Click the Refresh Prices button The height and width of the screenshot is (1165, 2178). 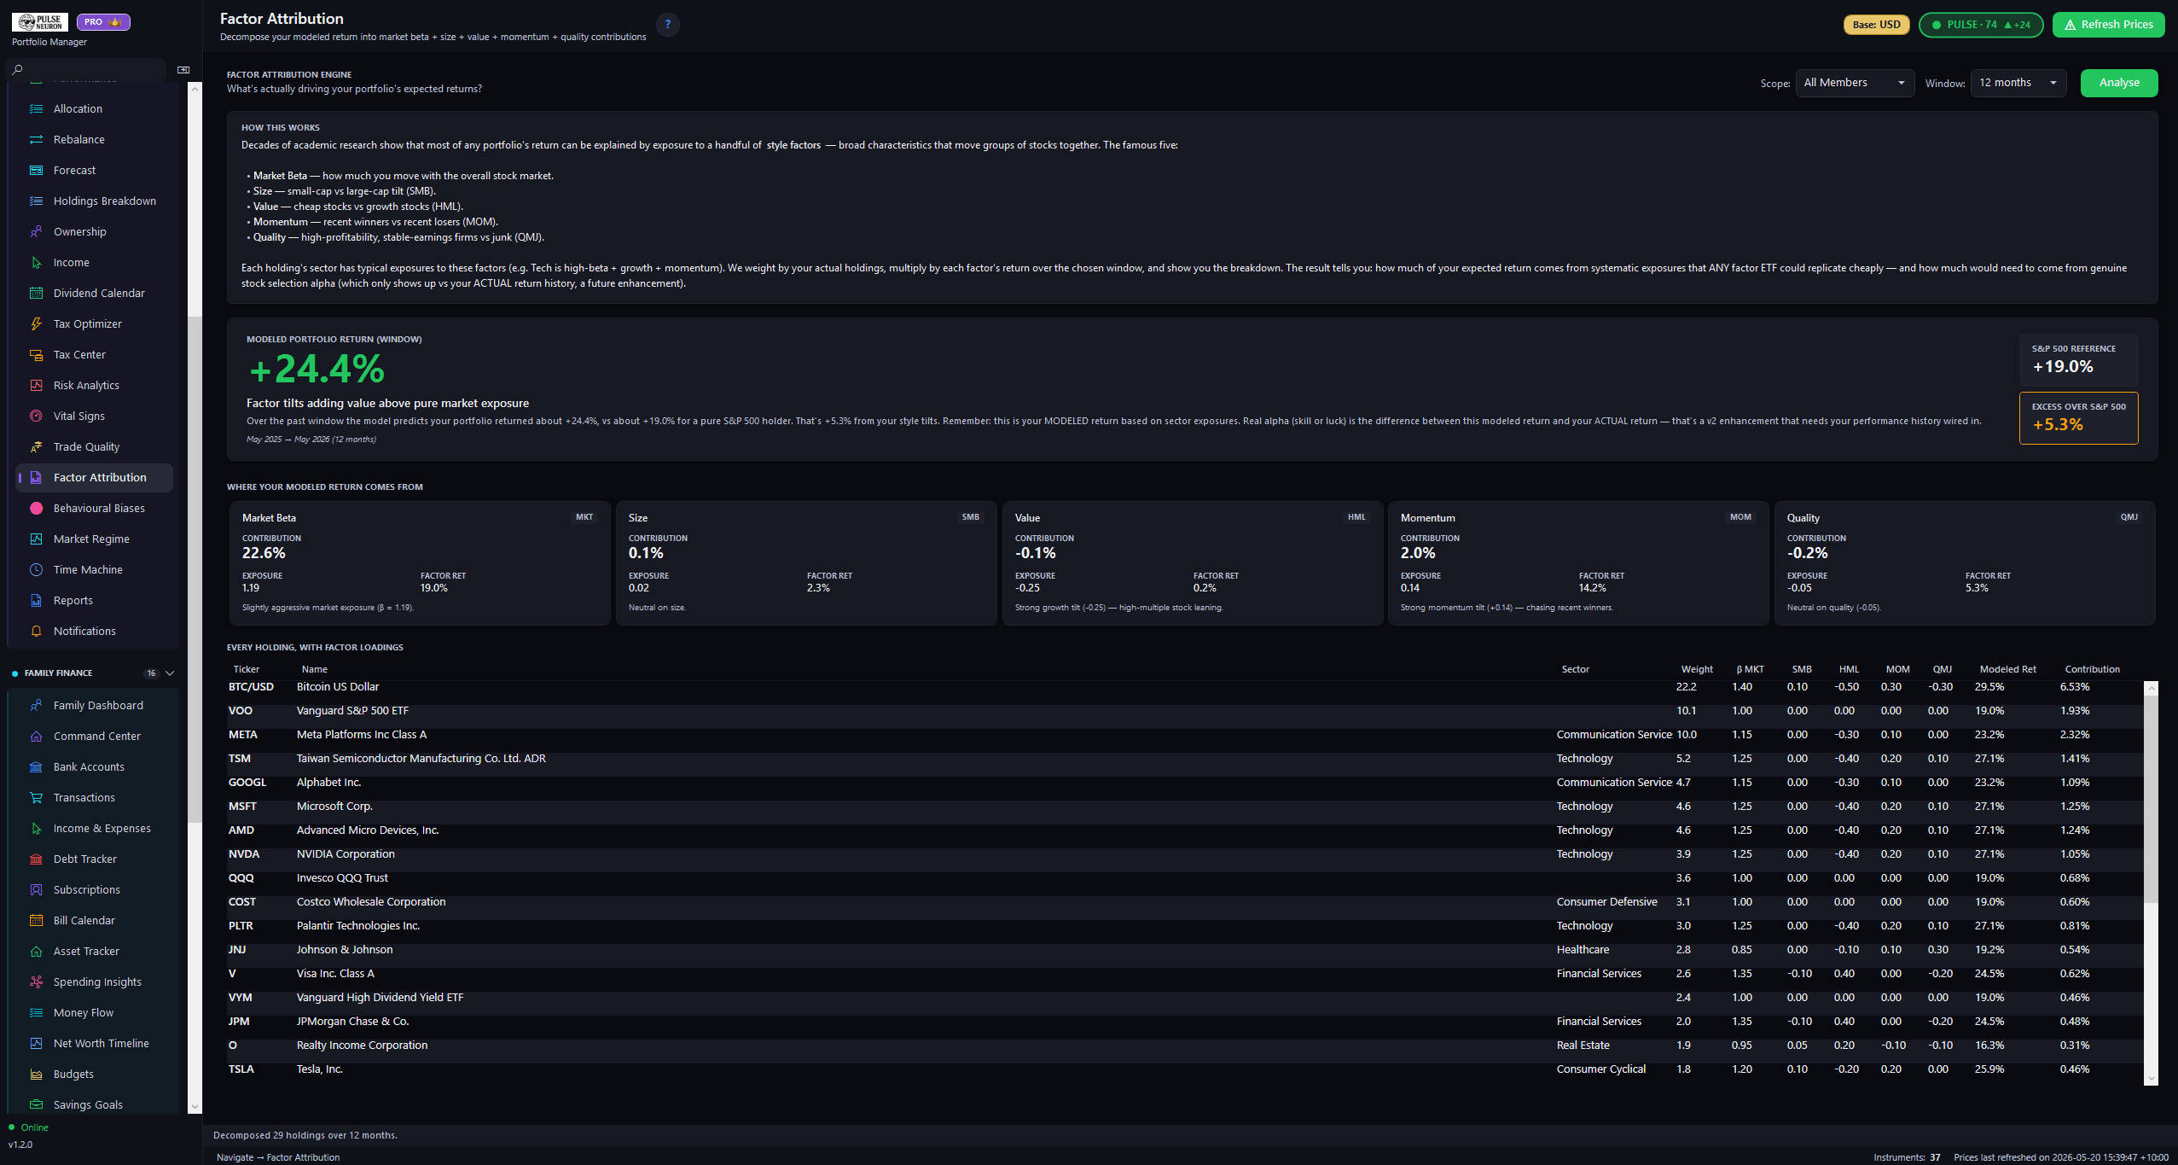coord(2108,25)
